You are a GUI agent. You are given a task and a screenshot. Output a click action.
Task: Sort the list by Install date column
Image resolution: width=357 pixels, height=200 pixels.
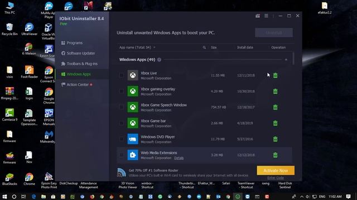(x=245, y=47)
